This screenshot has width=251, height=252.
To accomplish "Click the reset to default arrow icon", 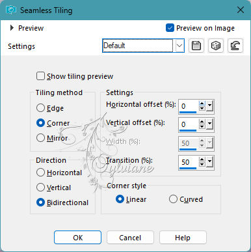I will coord(235,46).
